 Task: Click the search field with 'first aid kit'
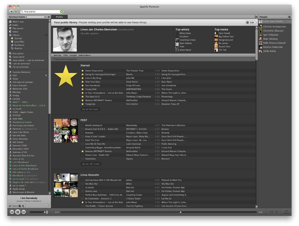[41, 12]
